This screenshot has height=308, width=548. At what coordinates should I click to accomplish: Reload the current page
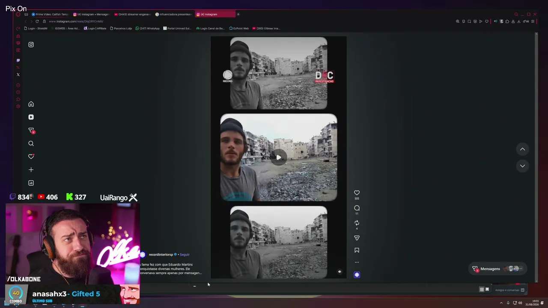tap(37, 21)
